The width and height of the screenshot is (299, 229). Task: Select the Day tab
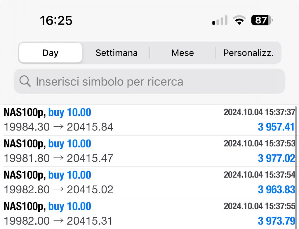coord(50,53)
